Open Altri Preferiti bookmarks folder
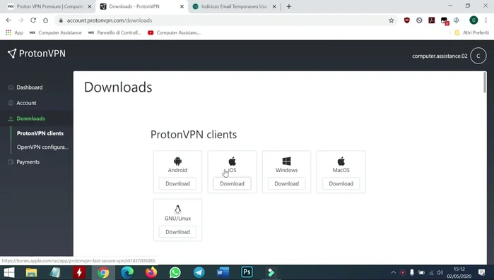Viewport: 494px width, 280px height. coord(471,32)
